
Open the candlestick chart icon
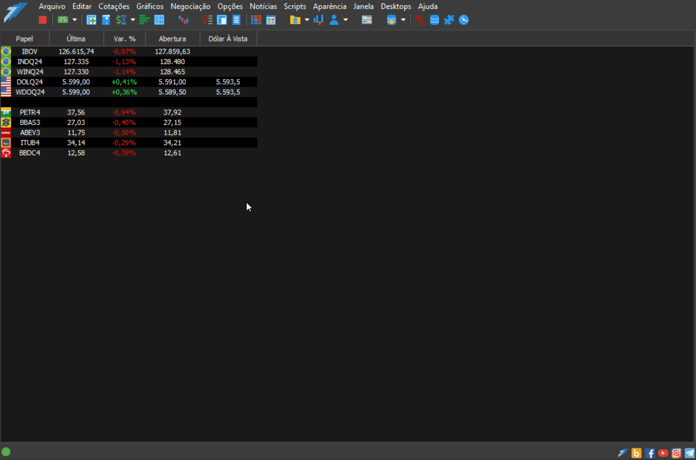click(x=184, y=20)
